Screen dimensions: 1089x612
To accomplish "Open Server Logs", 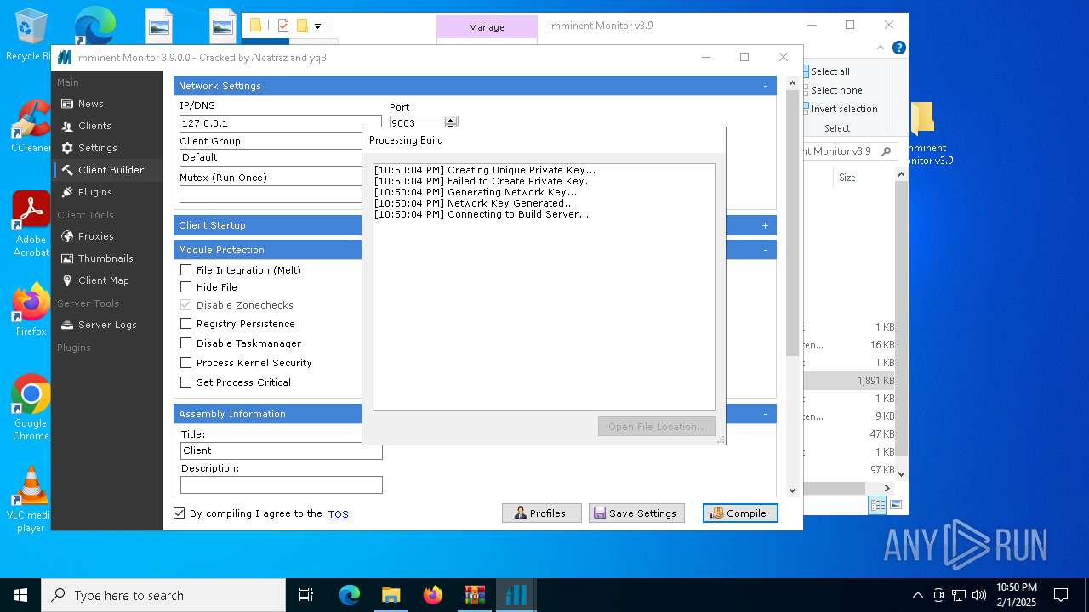I will (107, 325).
